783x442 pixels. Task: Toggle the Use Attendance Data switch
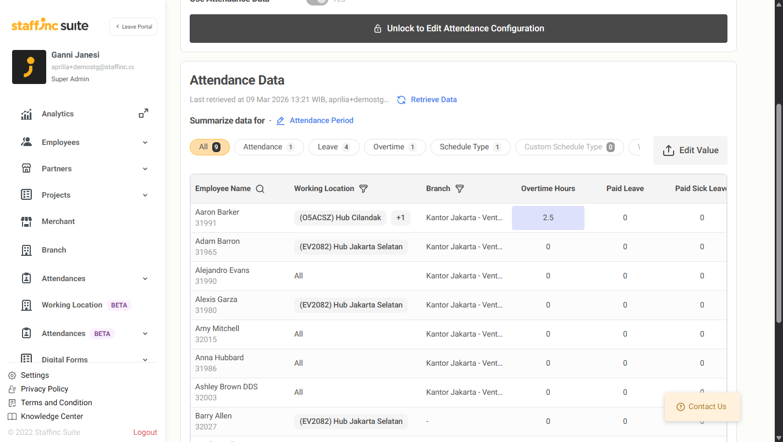click(317, 2)
